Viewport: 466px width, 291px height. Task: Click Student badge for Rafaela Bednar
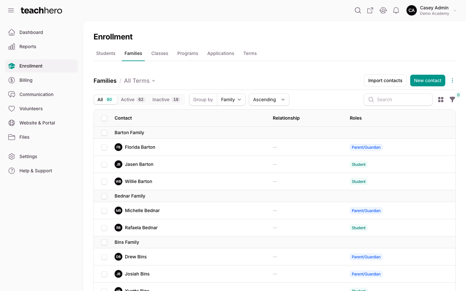pyautogui.click(x=359, y=228)
